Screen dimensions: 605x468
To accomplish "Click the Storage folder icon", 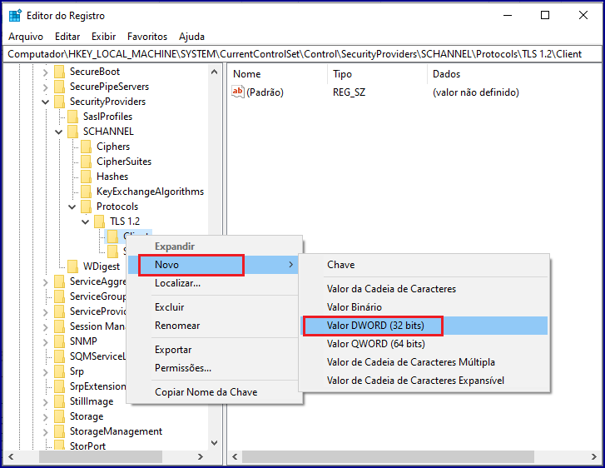I will pyautogui.click(x=59, y=416).
